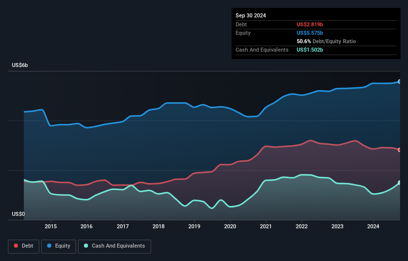408x261 pixels.
Task: Click the 2016 x-axis label
Action: tap(86, 226)
